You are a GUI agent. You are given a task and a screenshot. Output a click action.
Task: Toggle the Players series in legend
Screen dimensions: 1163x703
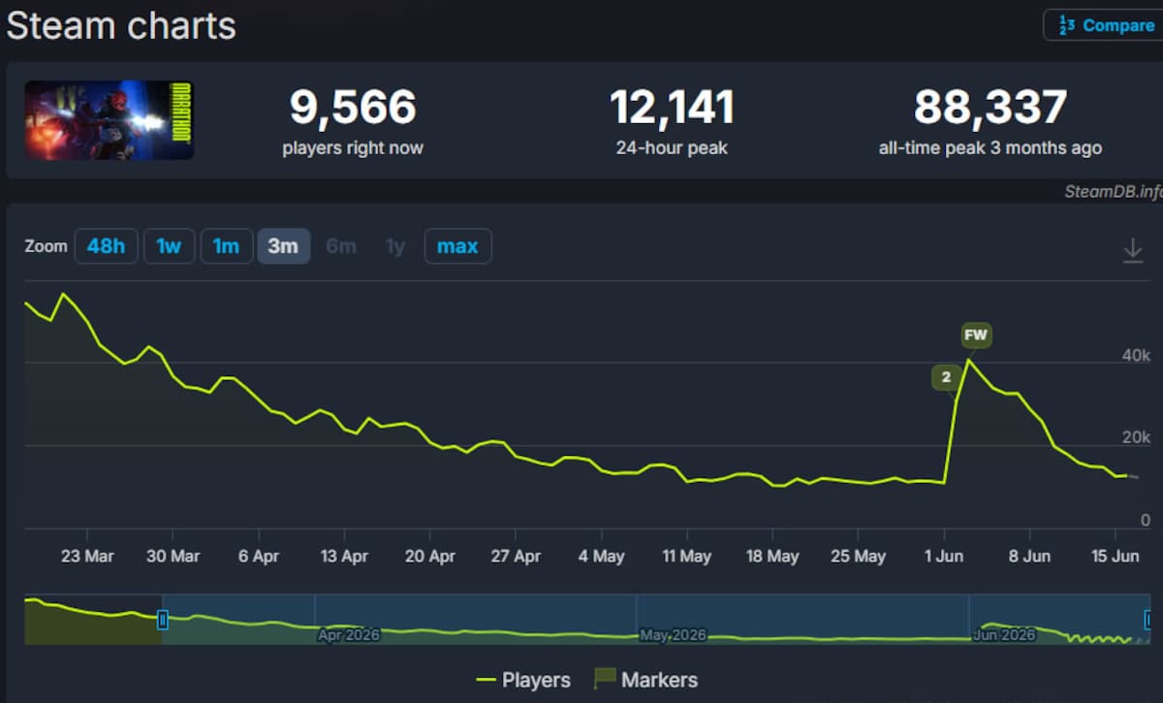(x=523, y=680)
